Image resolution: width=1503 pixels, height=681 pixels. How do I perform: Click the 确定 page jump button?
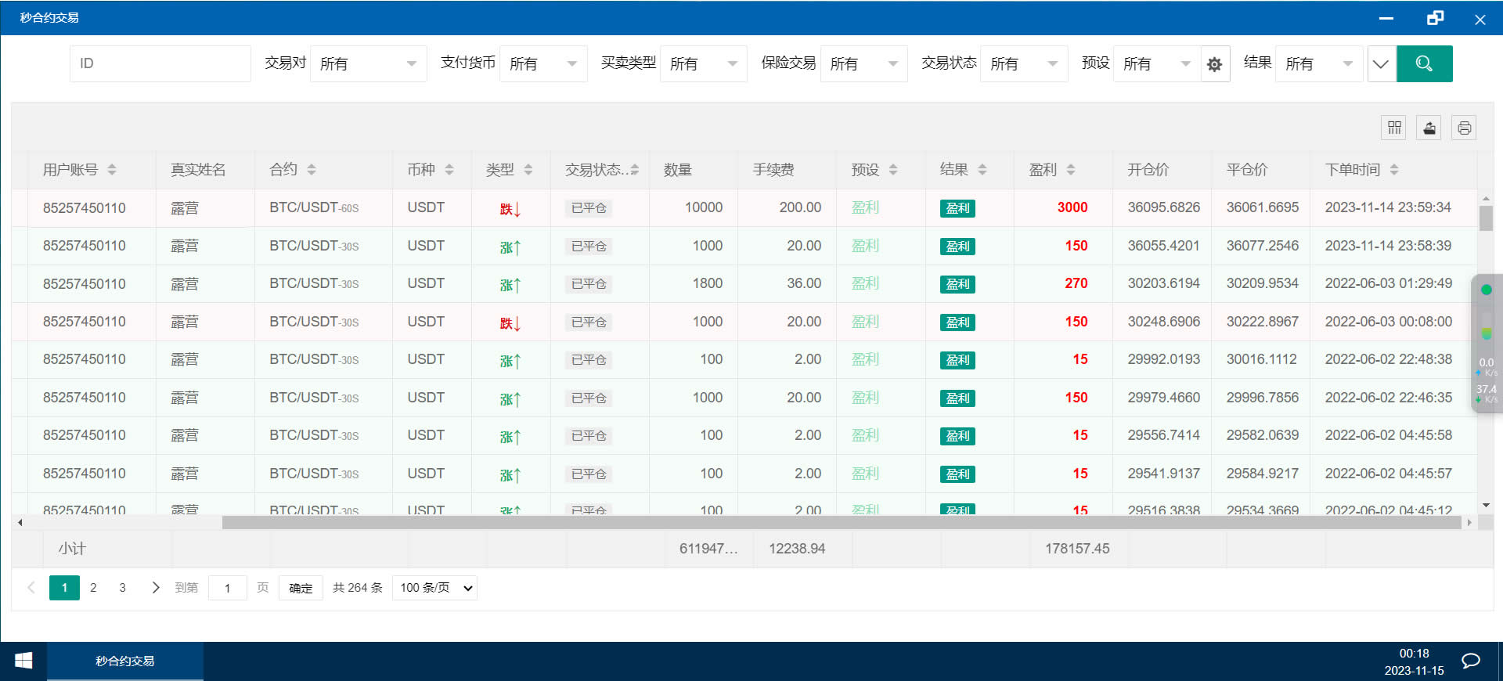point(301,588)
